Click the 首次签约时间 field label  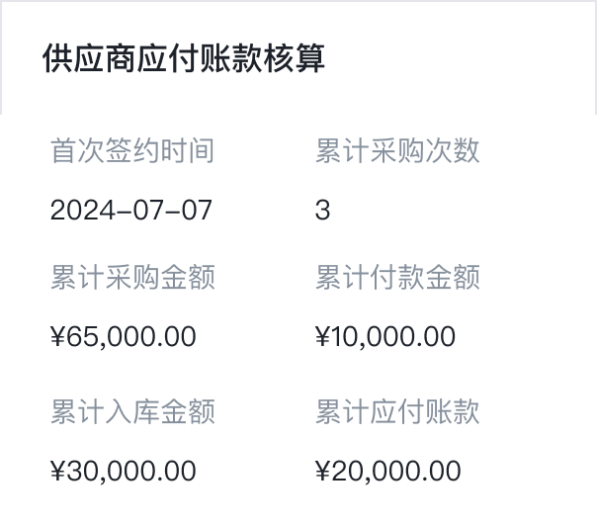pyautogui.click(x=132, y=151)
